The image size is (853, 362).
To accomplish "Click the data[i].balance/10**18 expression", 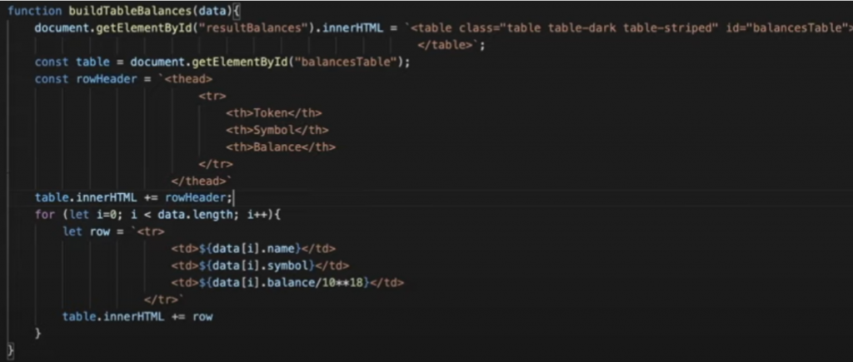I will tap(287, 283).
